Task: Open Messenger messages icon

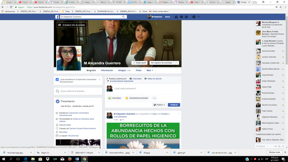Action: tap(181, 17)
